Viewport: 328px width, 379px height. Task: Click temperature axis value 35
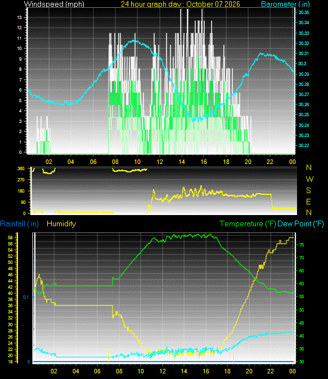click(x=302, y=349)
